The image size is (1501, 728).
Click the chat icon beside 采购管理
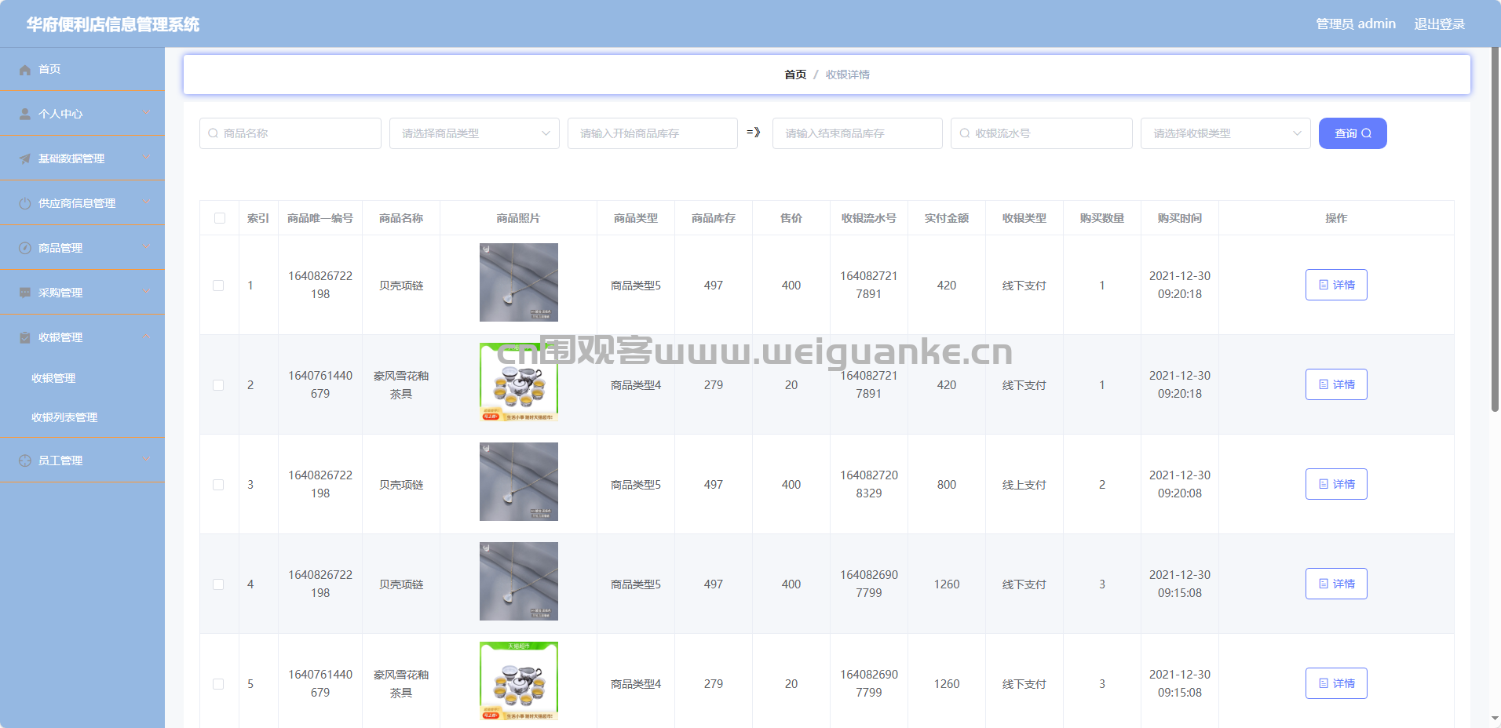25,293
